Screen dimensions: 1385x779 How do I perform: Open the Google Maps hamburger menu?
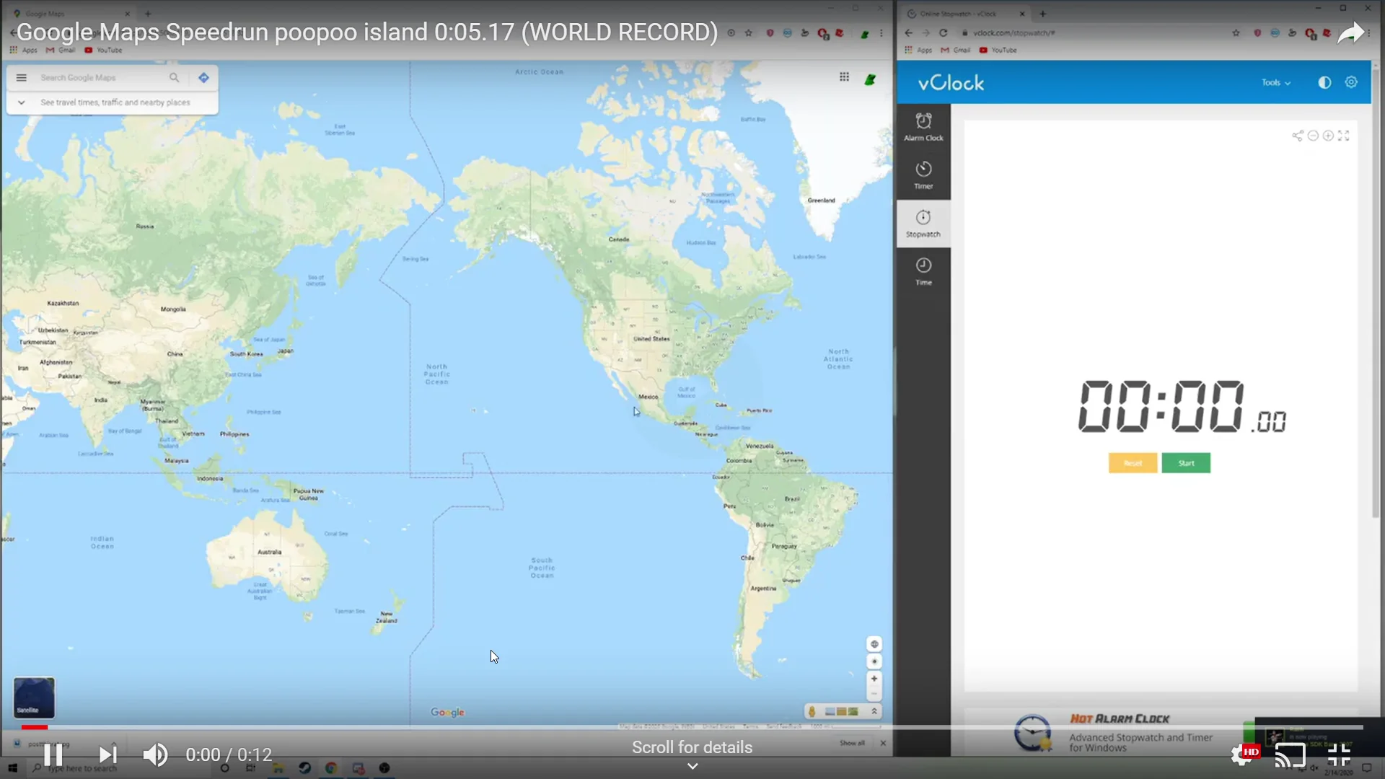click(22, 77)
